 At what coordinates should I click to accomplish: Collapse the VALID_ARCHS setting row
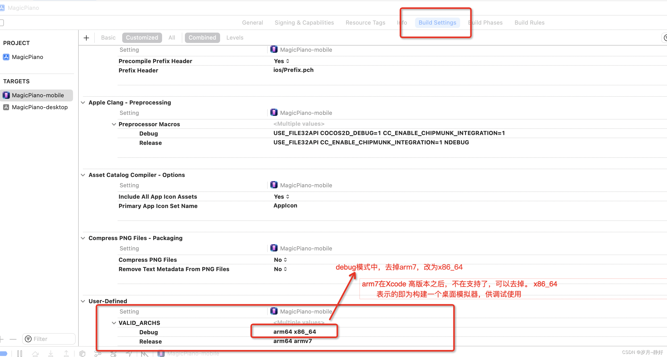(x=114, y=323)
